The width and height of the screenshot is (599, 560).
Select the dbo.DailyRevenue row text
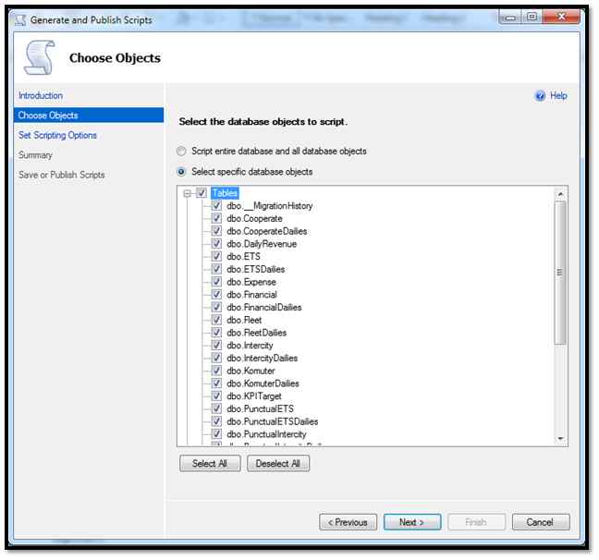pyautogui.click(x=262, y=244)
